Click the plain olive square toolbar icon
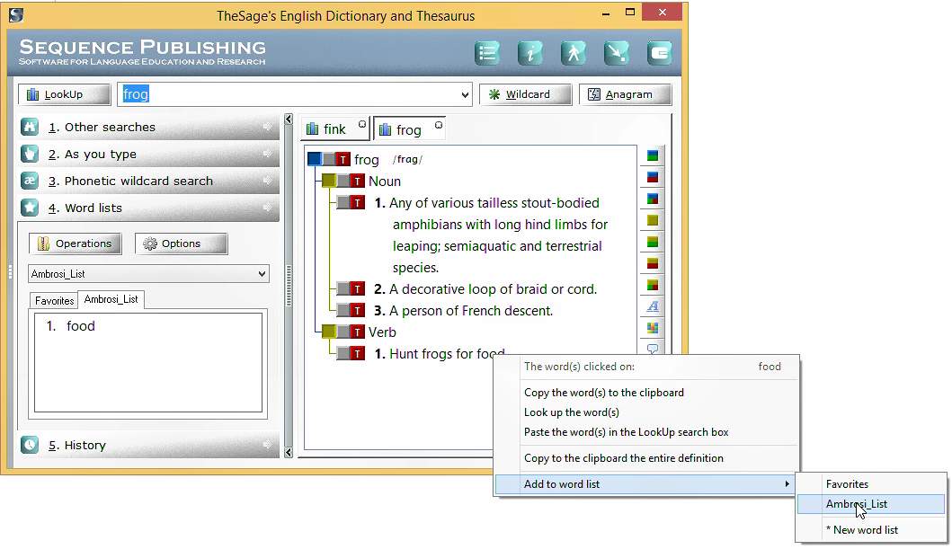Image resolution: width=952 pixels, height=549 pixels. point(653,220)
